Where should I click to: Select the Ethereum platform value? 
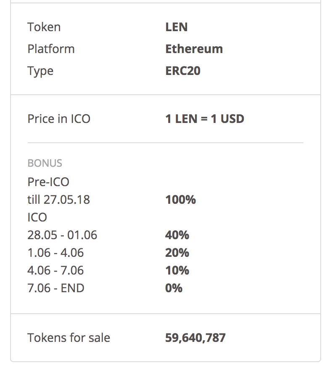click(194, 49)
